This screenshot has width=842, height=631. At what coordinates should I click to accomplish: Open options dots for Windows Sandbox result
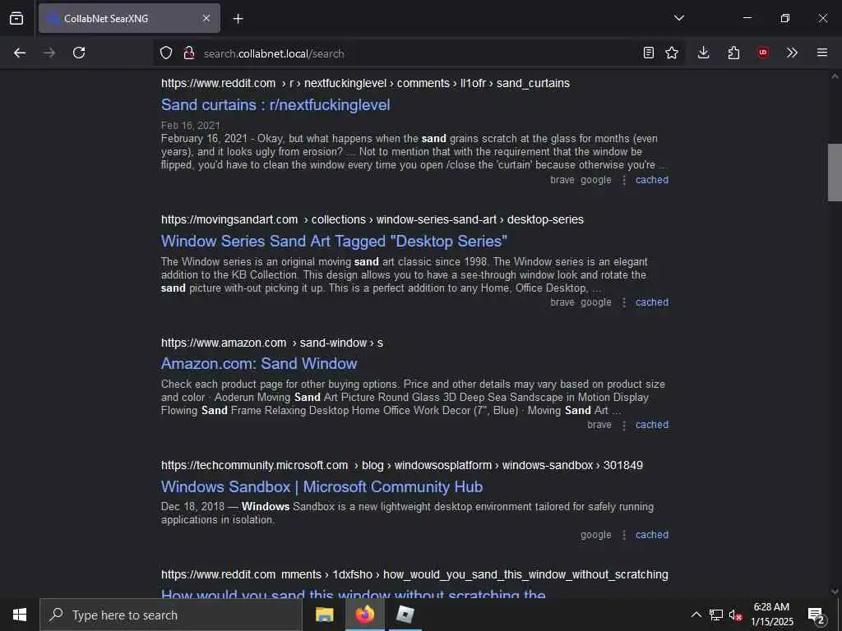(624, 535)
